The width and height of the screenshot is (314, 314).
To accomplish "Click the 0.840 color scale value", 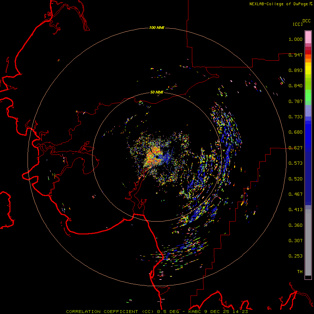I will [x=296, y=86].
